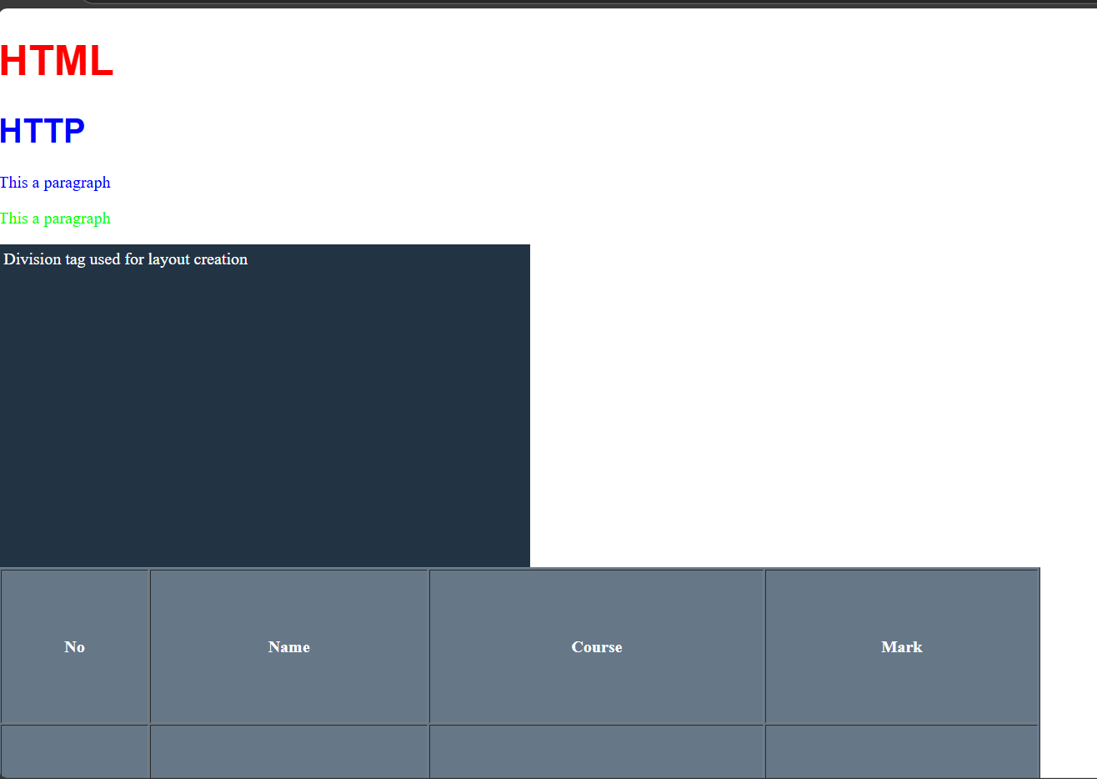Click the empty cell below 'Name'

click(x=288, y=751)
